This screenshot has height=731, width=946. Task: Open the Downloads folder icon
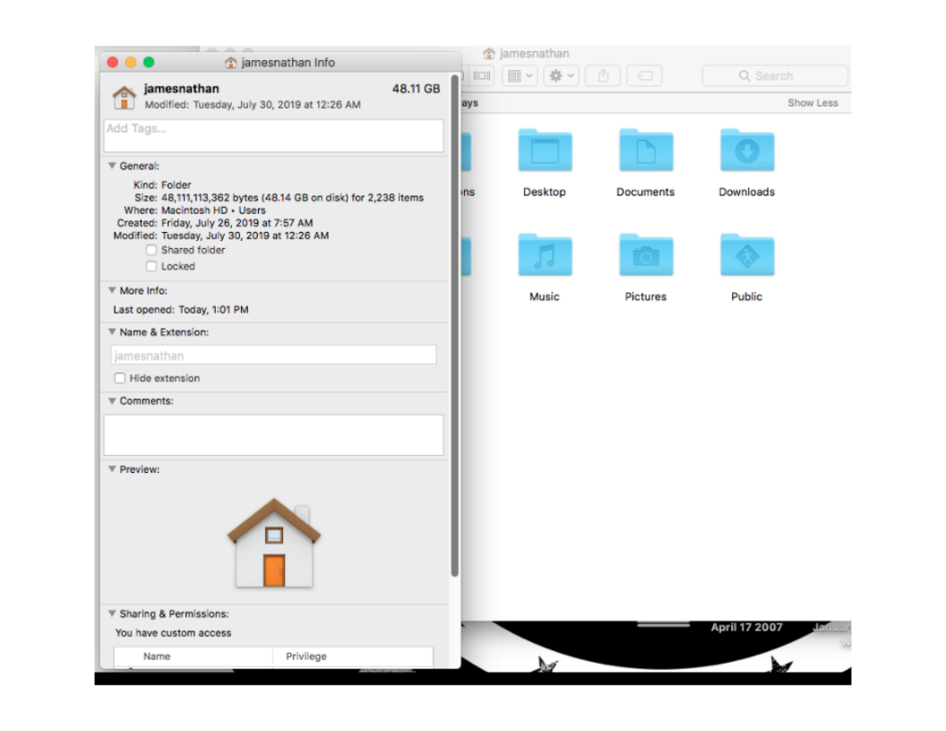(x=746, y=150)
